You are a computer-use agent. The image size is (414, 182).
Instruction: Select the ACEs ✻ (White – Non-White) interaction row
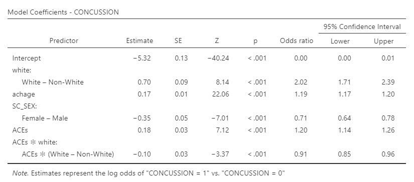tap(206, 154)
